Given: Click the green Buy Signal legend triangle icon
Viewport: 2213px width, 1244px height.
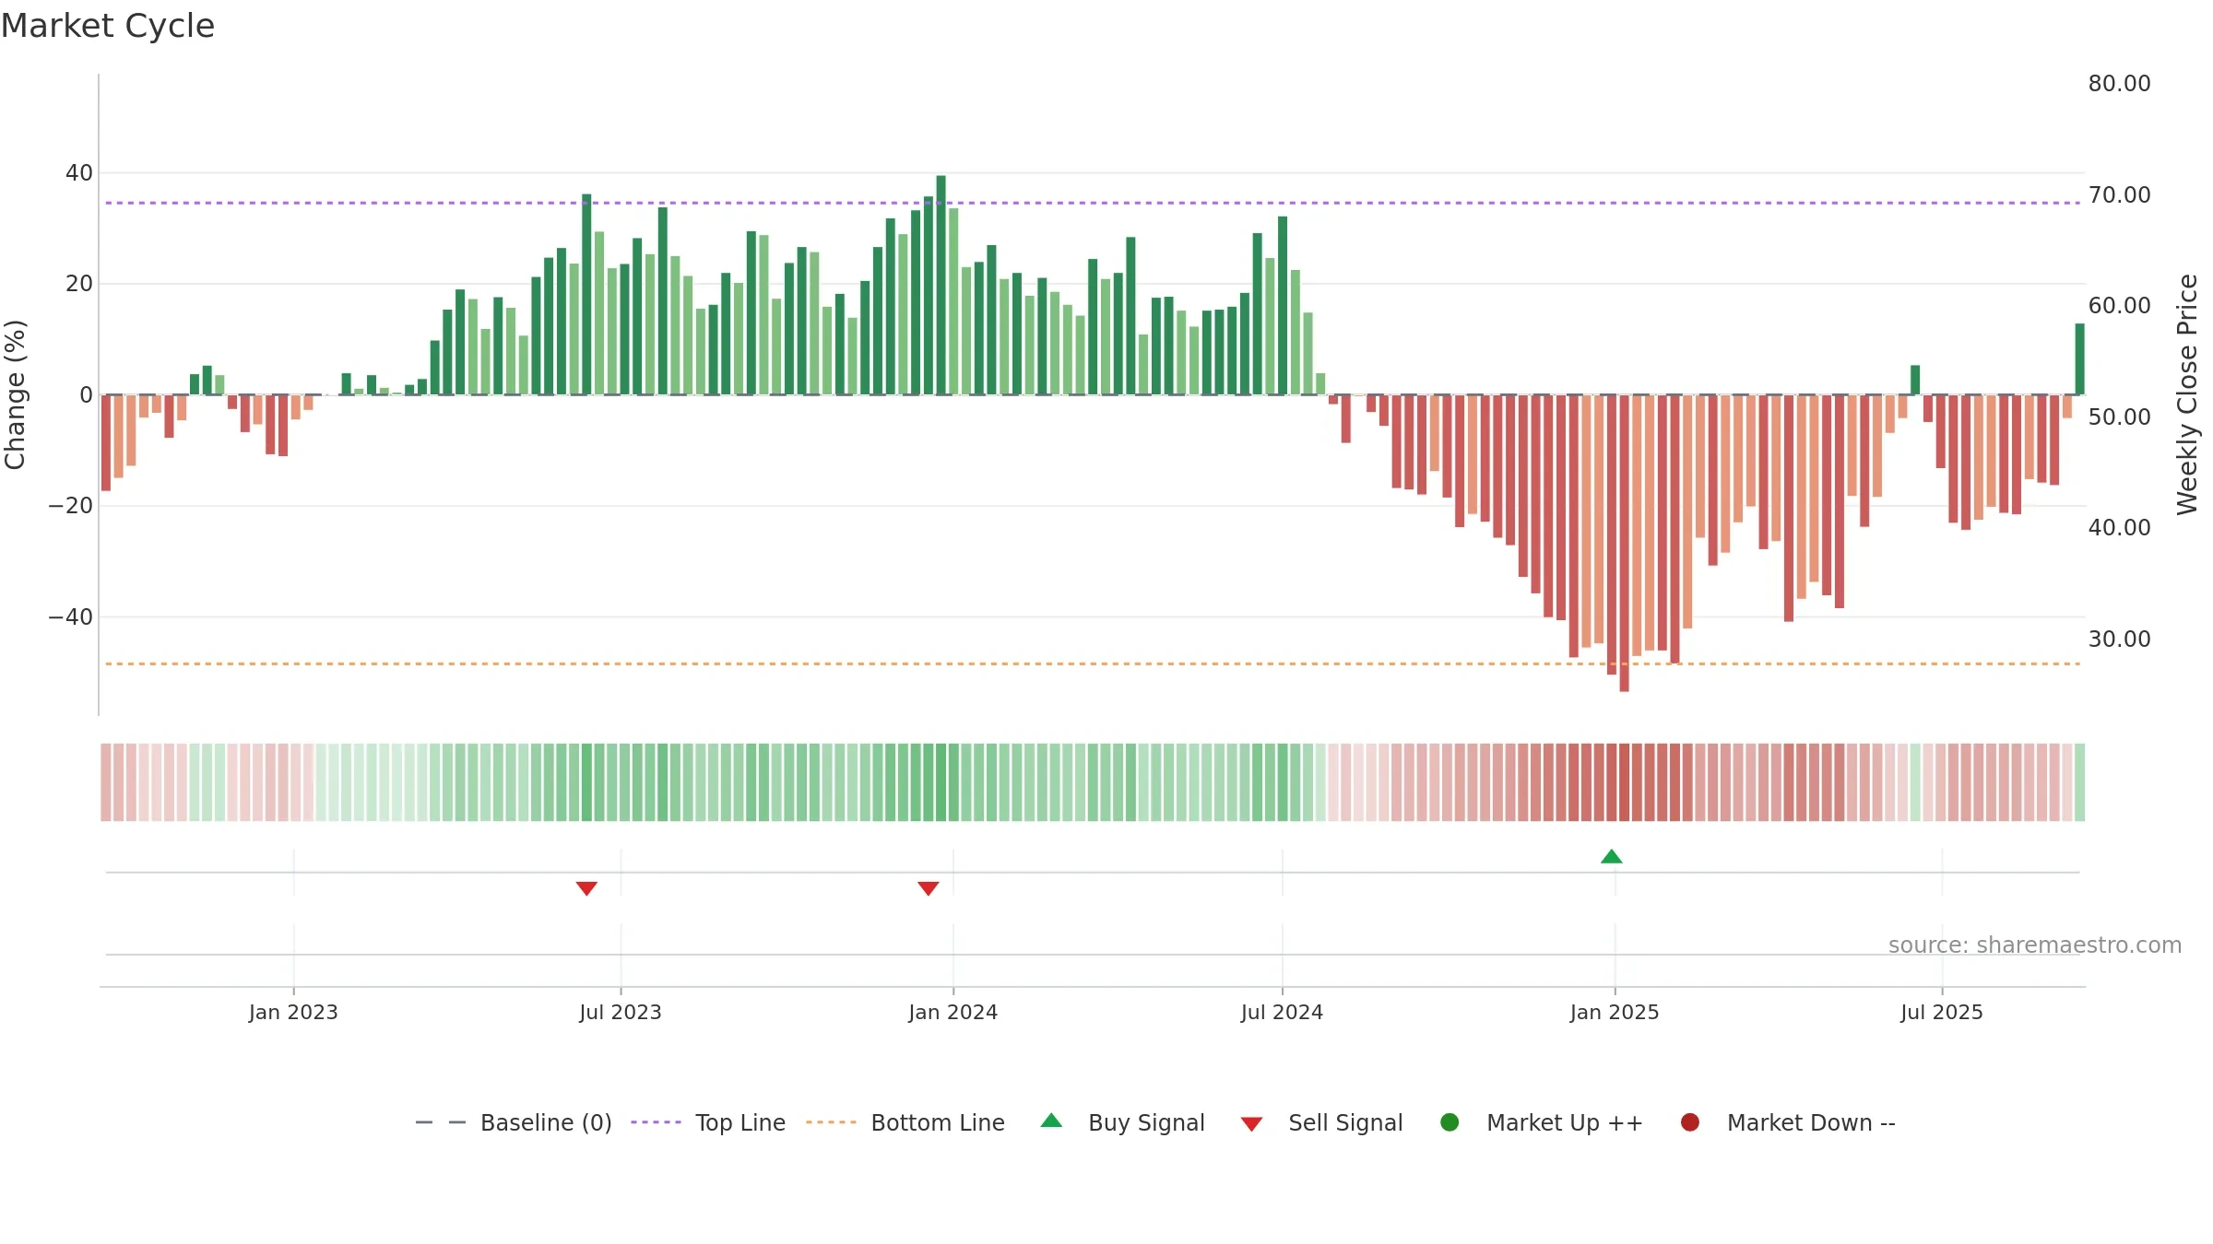Looking at the screenshot, I should click(x=1051, y=1121).
